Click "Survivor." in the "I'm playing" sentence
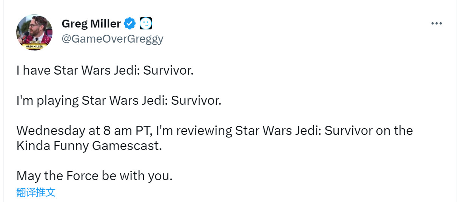 pos(196,101)
